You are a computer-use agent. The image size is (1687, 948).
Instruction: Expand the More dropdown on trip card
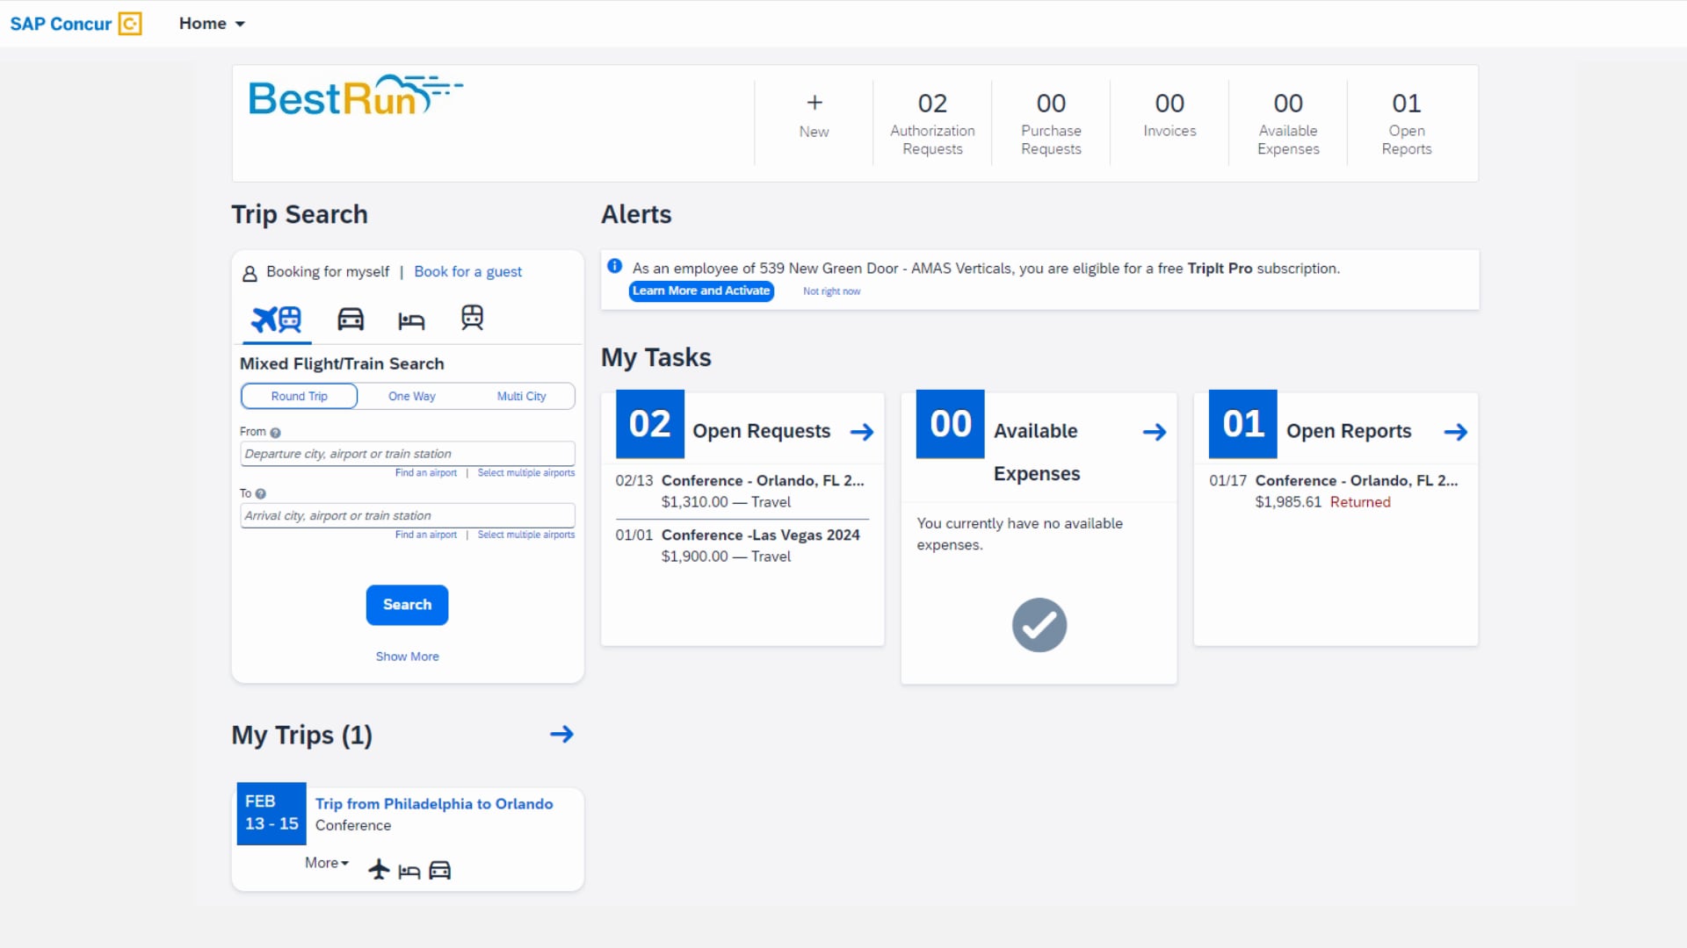click(x=327, y=863)
